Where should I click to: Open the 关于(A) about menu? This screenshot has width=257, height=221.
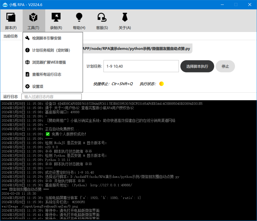coord(125,21)
